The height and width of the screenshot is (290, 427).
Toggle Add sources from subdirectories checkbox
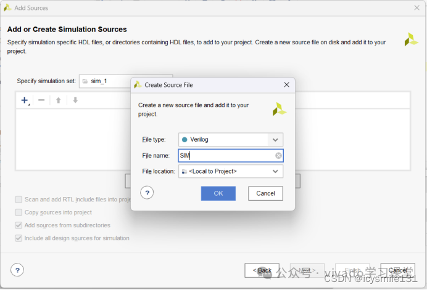click(19, 225)
